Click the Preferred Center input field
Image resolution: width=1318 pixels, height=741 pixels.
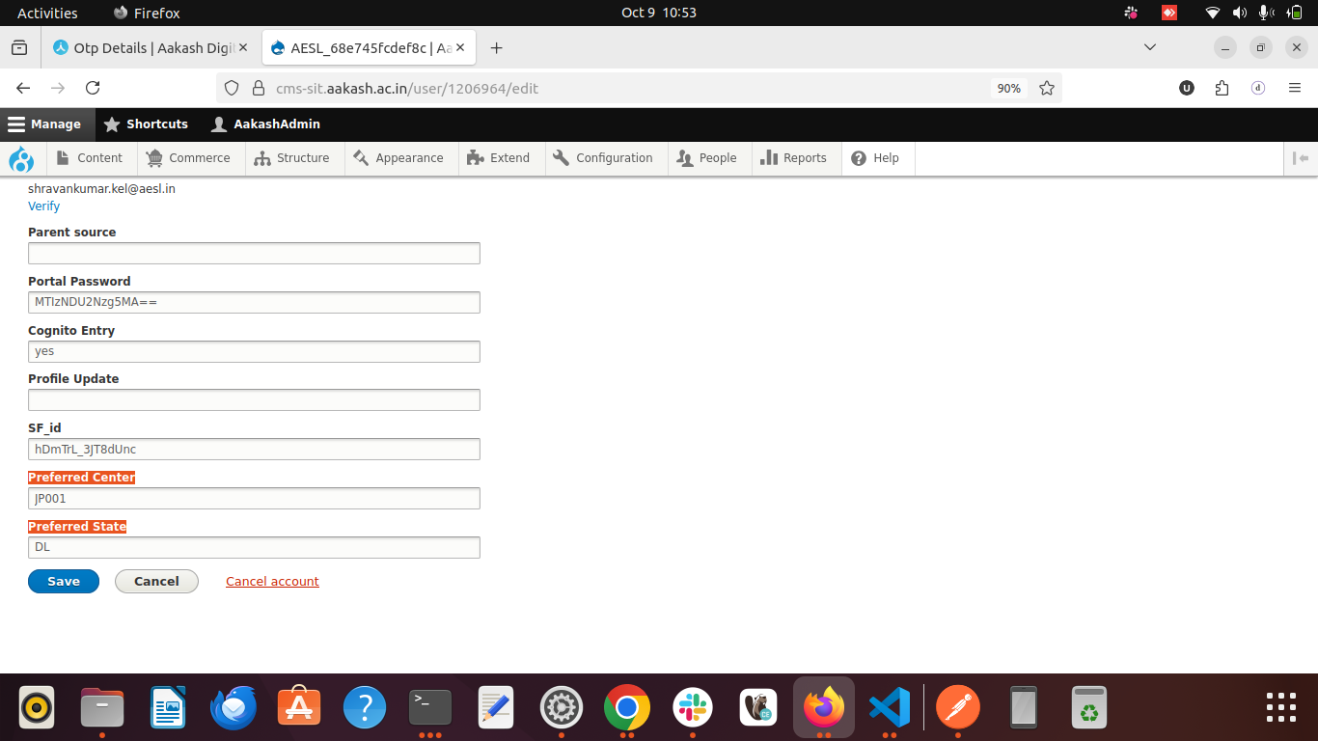pyautogui.click(x=254, y=499)
